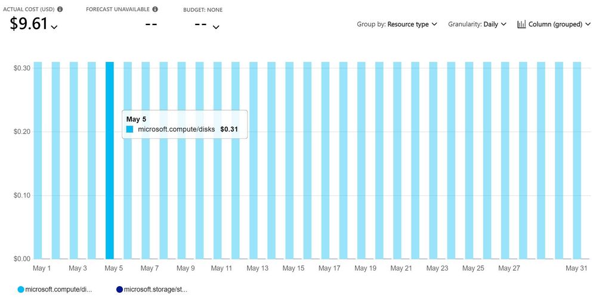Open the Column (grouped) chart type dropdown

(554, 24)
